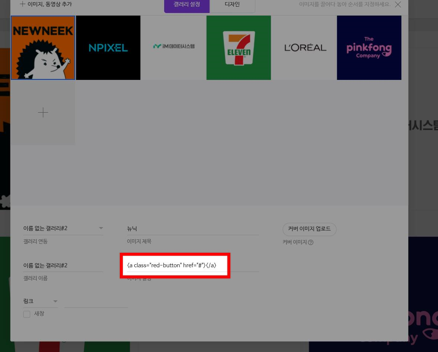Close the gallery settings dialog
The image size is (438, 352).
click(x=398, y=4)
